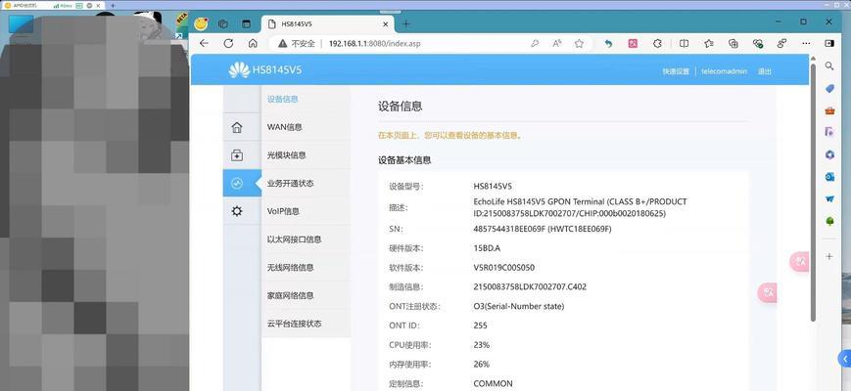This screenshot has width=851, height=391.
Task: Open the tab actions menu icon
Action: click(247, 23)
